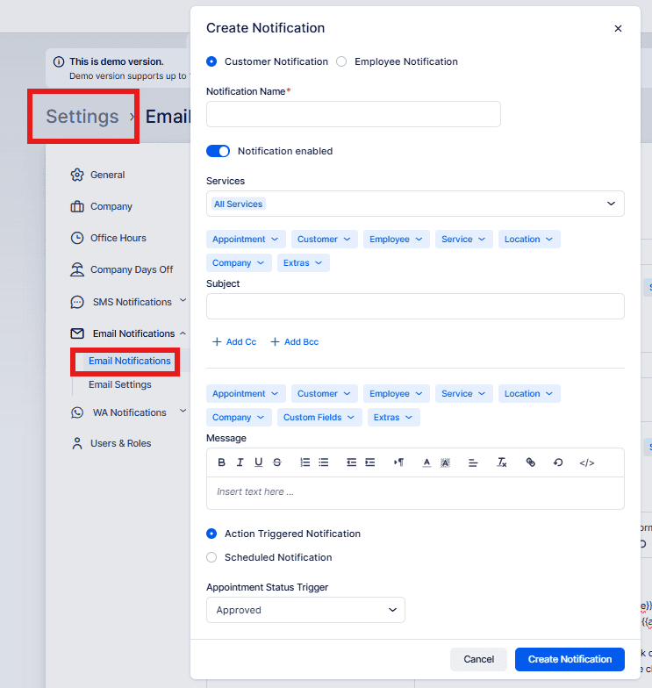Viewport: 652px width, 688px height.
Task: Increase indent in message editor
Action: pos(370,462)
